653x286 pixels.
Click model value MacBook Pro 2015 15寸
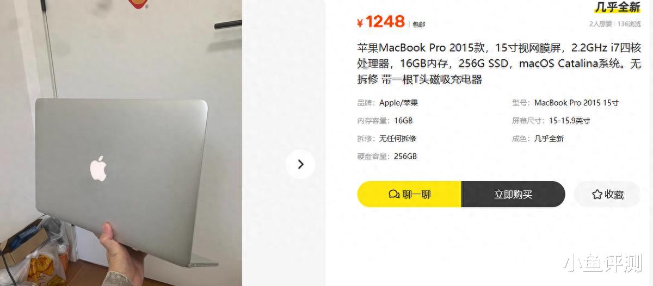[x=576, y=103]
